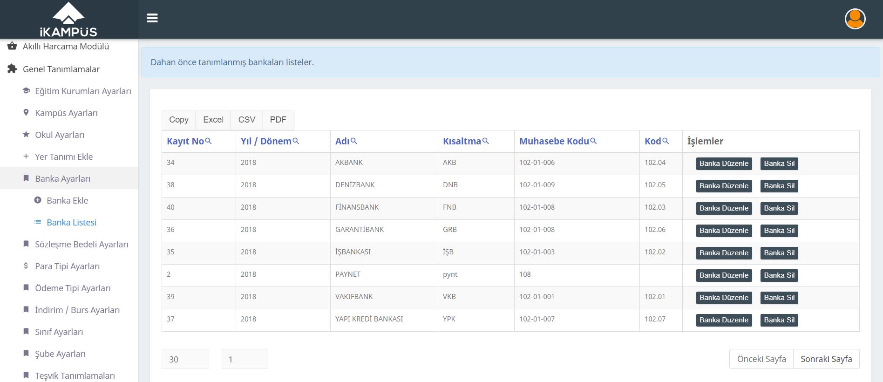Sort table by Kayıt No header
The height and width of the screenshot is (382, 883).
click(185, 141)
